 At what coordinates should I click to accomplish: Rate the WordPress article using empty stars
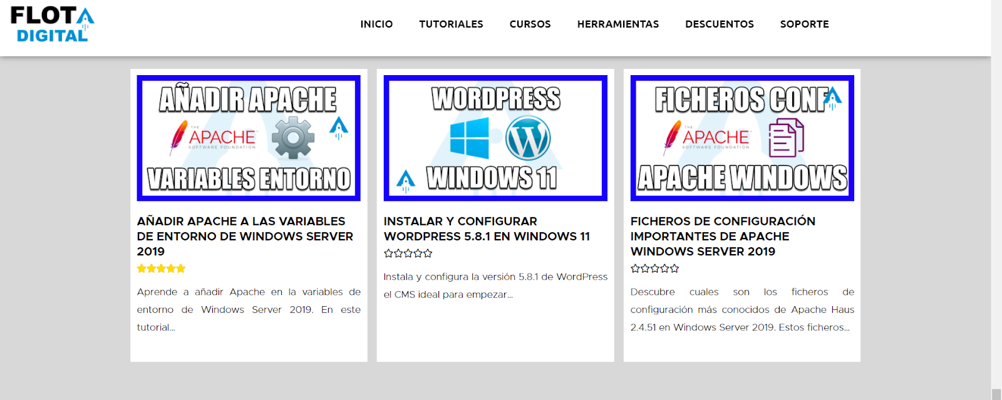tap(408, 254)
